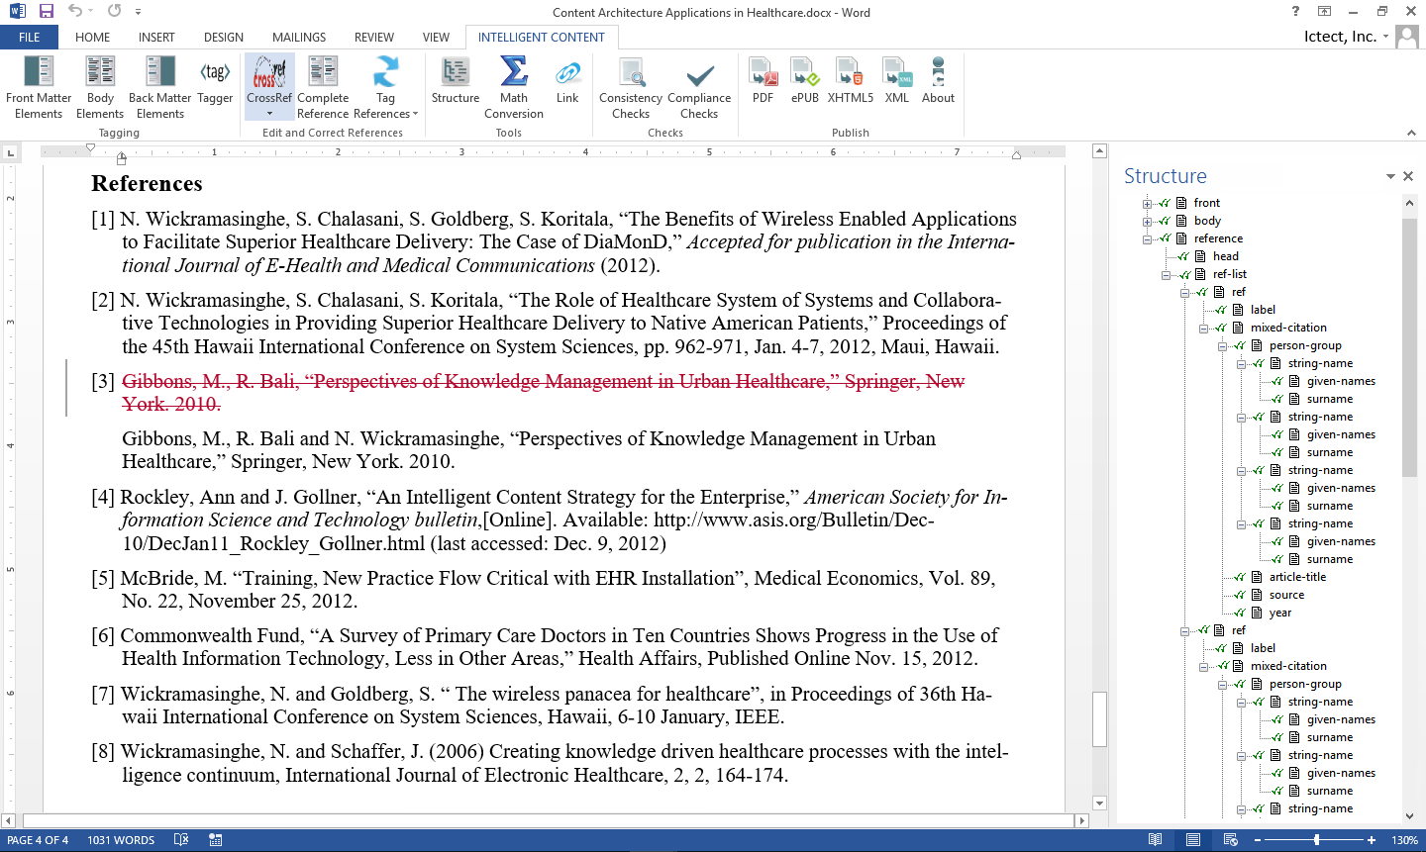1426x852 pixels.
Task: Click document horizontal scrollbar
Action: 548,820
